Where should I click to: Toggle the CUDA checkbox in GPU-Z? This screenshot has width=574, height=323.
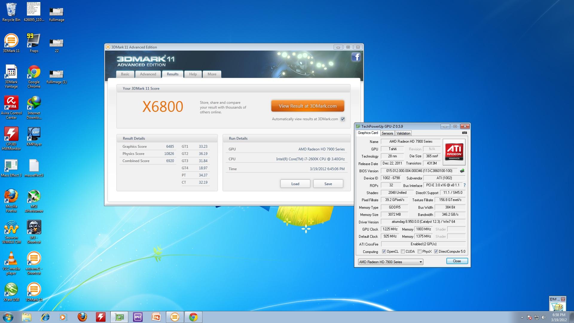pos(403,252)
